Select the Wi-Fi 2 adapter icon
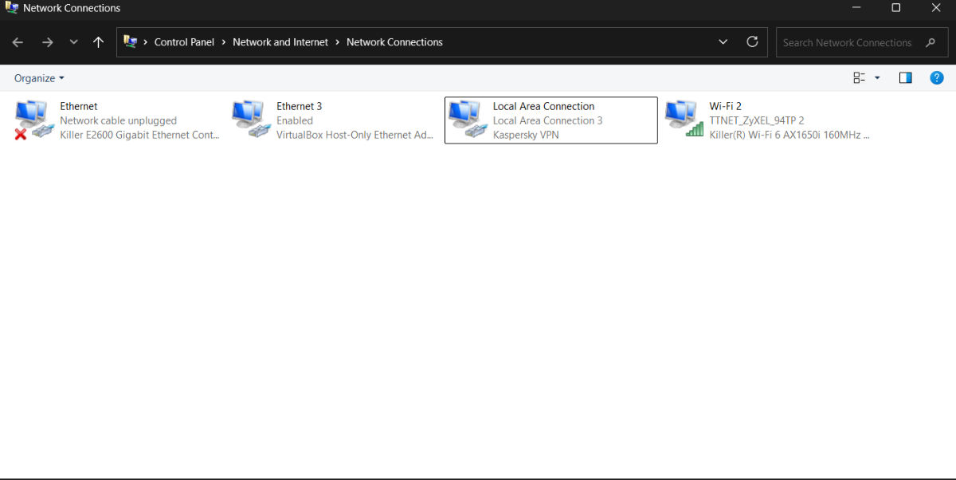This screenshot has height=480, width=956. (684, 120)
